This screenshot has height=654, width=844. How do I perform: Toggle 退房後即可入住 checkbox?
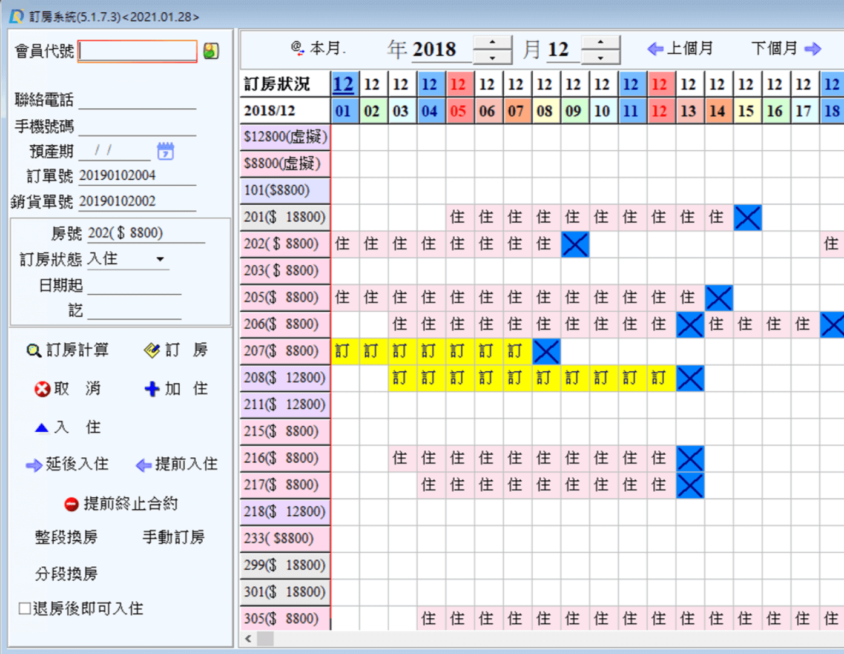[24, 609]
